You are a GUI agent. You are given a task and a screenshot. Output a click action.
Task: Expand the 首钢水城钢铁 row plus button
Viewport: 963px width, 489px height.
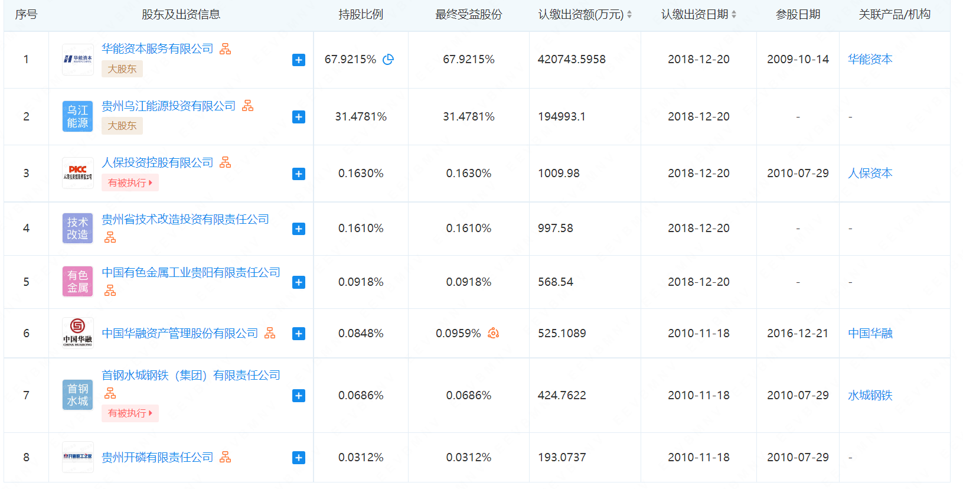[x=299, y=396]
